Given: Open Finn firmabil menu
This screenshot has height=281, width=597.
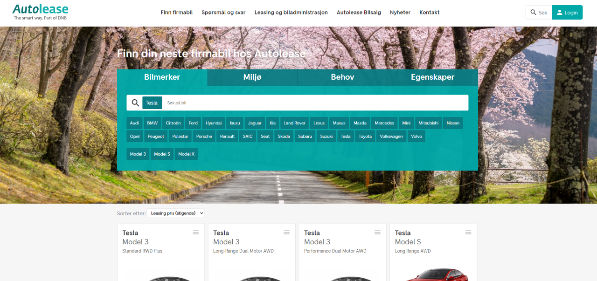Looking at the screenshot, I should coord(177,13).
